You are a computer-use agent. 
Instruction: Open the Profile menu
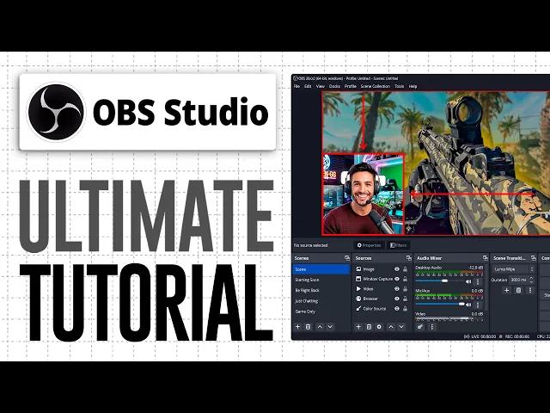click(x=350, y=86)
